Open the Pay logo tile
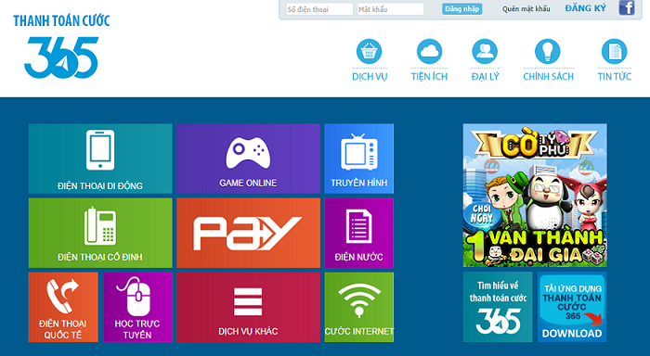The image size is (650, 356). (x=248, y=233)
